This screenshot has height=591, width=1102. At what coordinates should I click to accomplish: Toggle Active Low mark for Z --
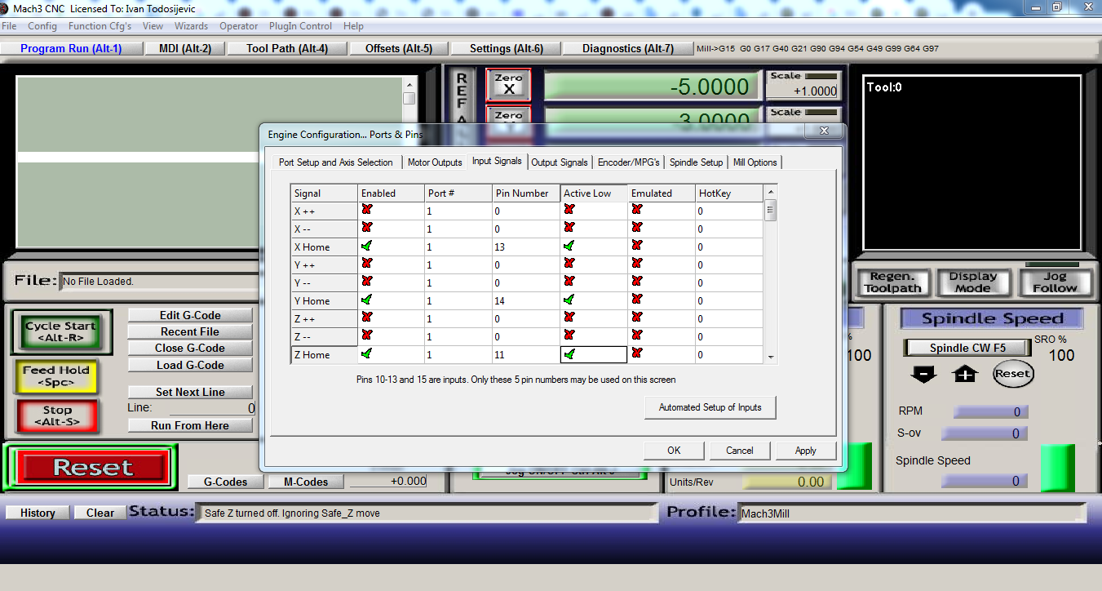569,335
